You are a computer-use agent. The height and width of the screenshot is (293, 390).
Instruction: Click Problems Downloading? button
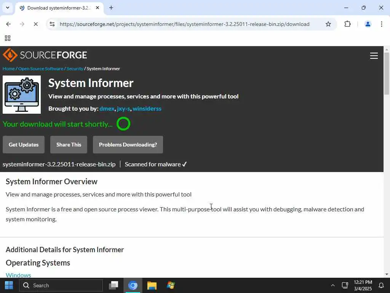click(x=128, y=145)
